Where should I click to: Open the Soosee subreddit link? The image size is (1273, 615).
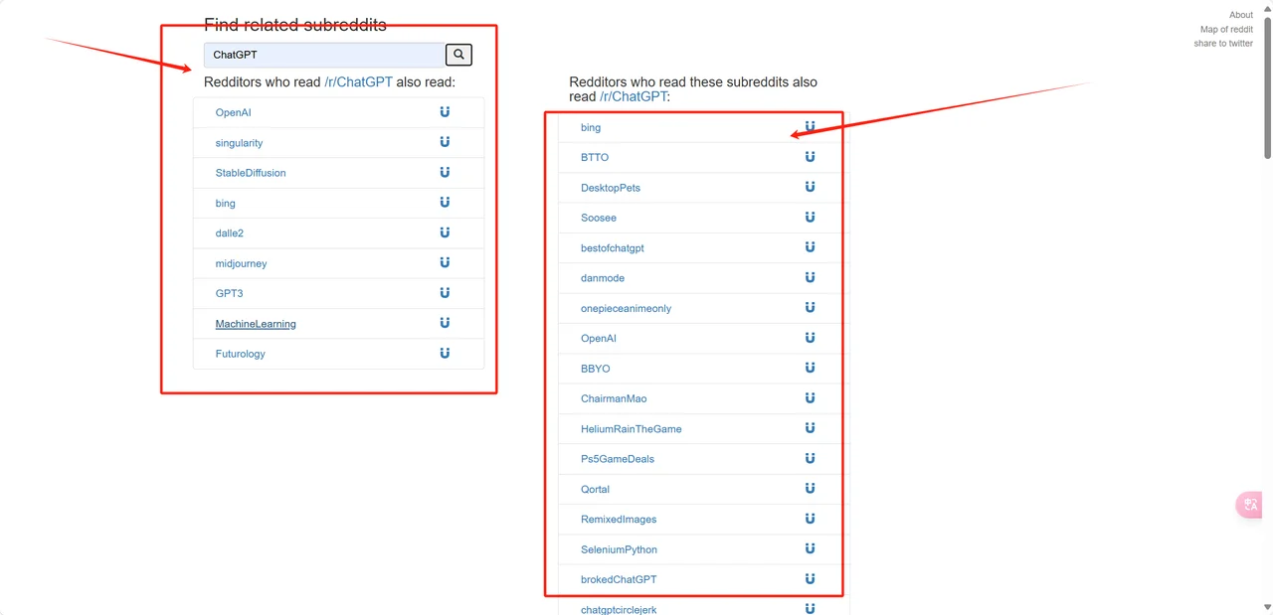click(599, 218)
